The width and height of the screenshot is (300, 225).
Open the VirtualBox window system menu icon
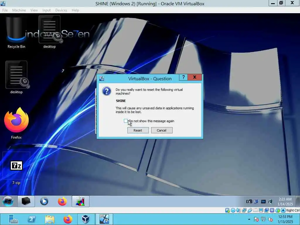tap(3, 3)
